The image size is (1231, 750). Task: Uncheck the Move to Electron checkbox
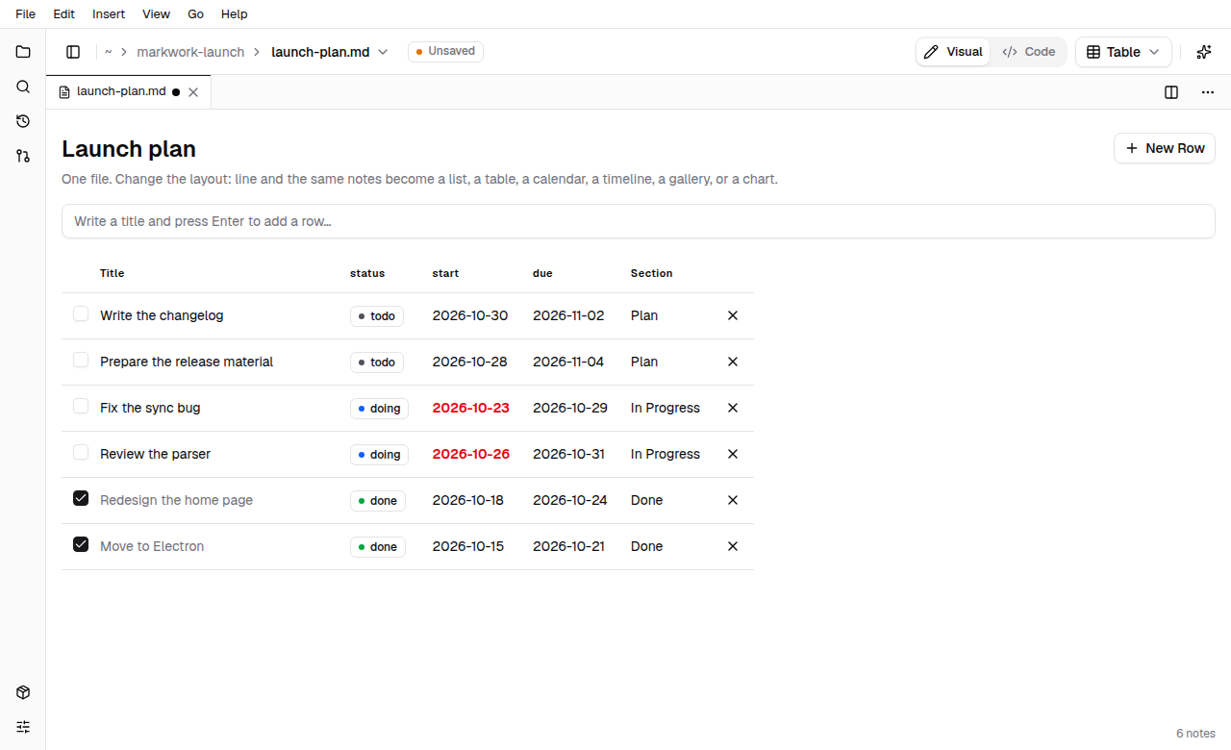[x=81, y=544]
